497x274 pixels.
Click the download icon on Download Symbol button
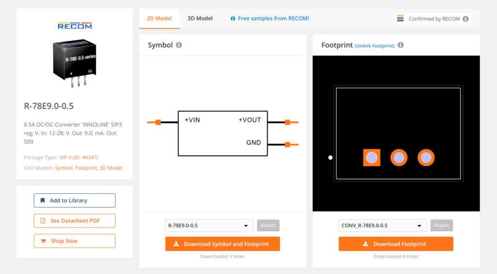point(176,244)
